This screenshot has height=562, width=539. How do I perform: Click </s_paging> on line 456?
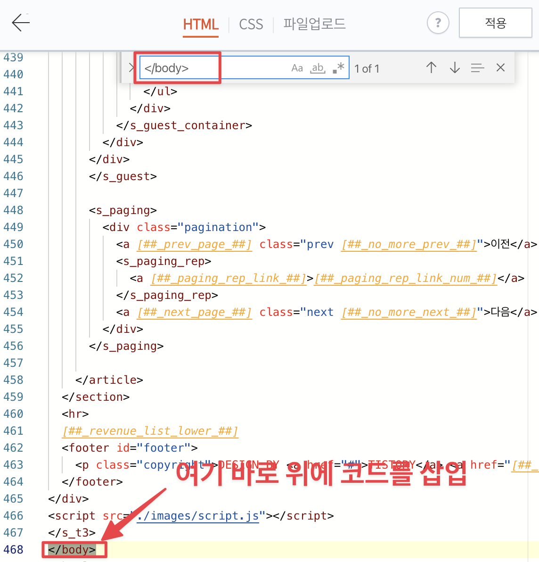126,346
